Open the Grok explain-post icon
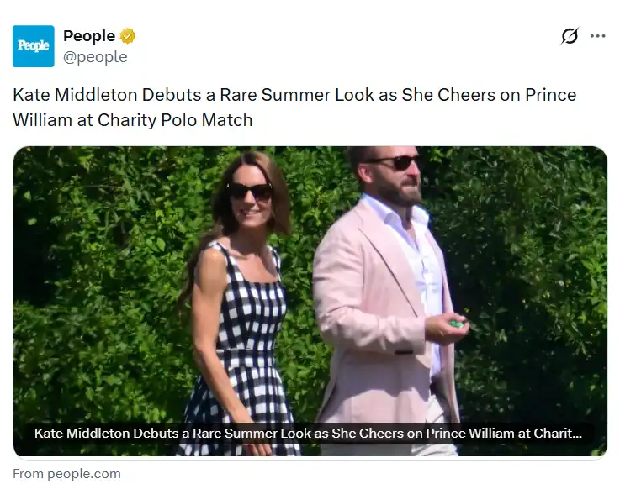 [570, 36]
